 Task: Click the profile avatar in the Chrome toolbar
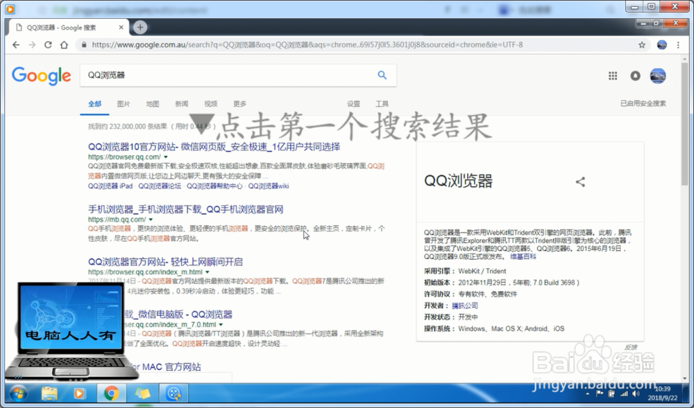click(661, 44)
